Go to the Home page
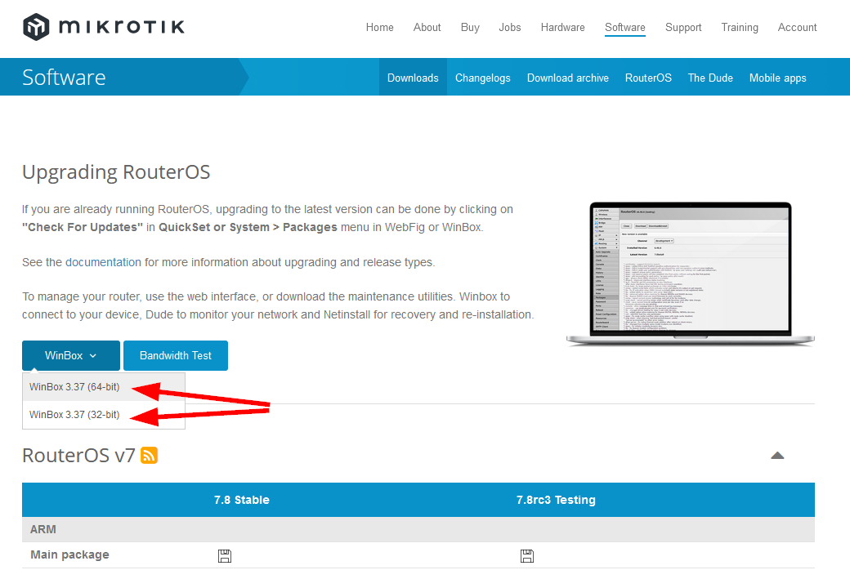 pos(379,27)
